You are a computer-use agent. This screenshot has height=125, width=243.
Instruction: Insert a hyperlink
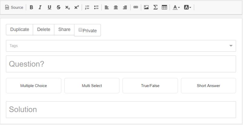coord(135,7)
